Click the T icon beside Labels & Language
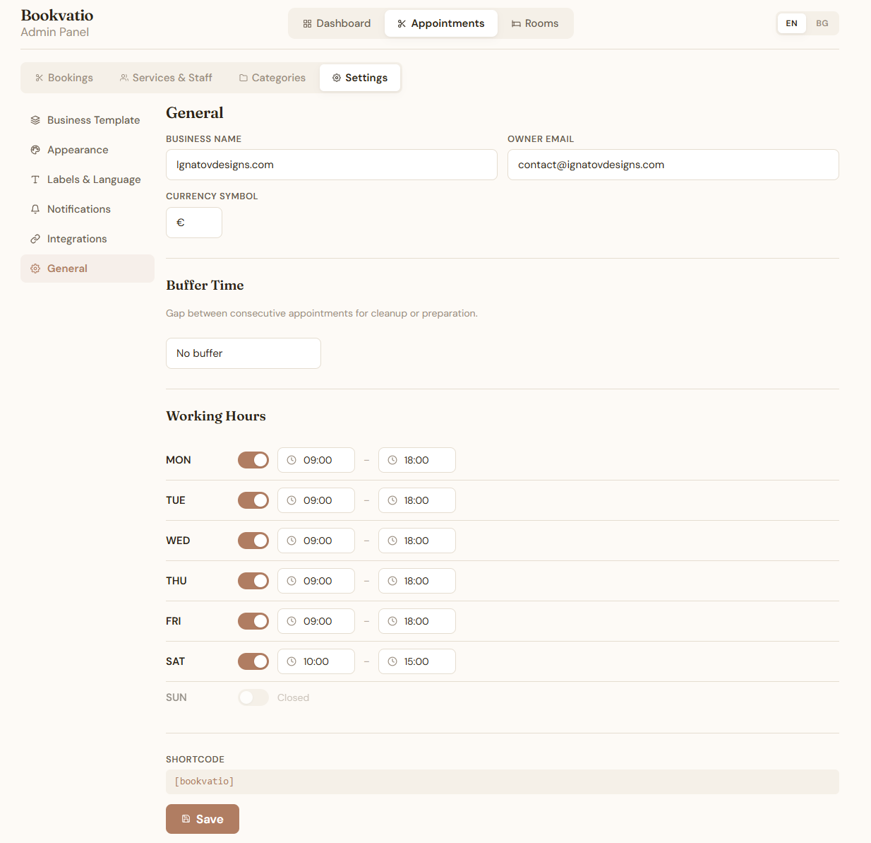This screenshot has height=843, width=871. [35, 179]
